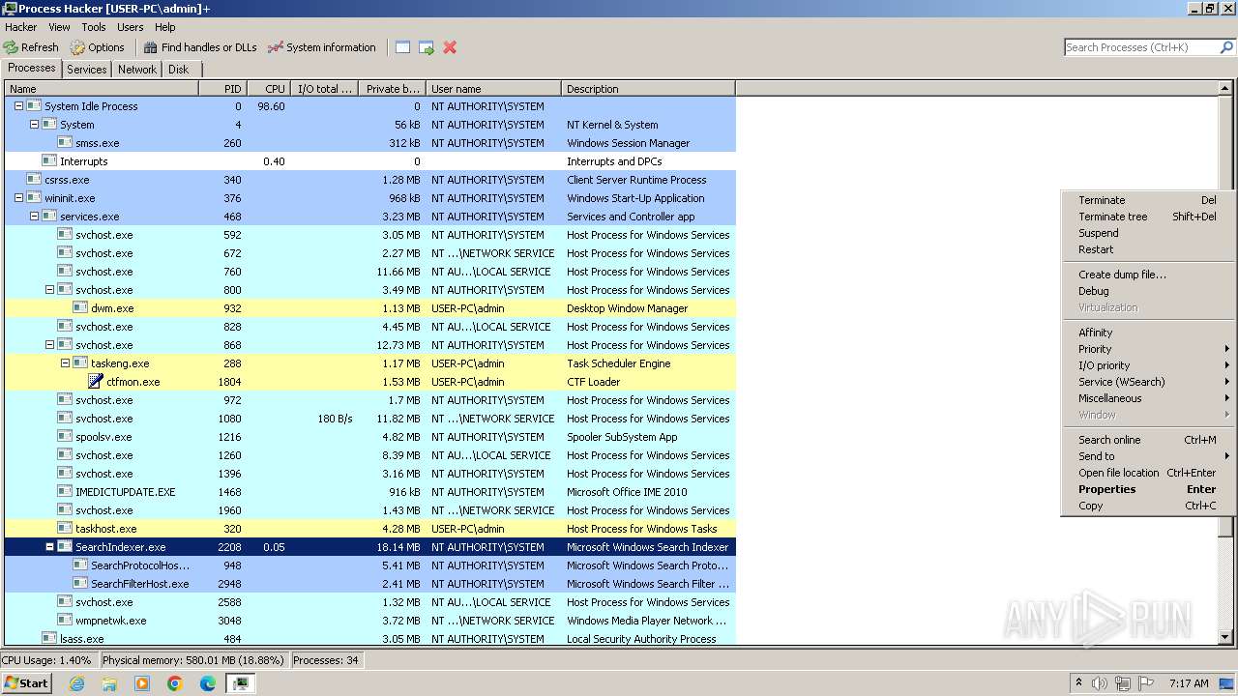1238x696 pixels.
Task: Open Chrome from the taskbar
Action: pyautogui.click(x=175, y=683)
